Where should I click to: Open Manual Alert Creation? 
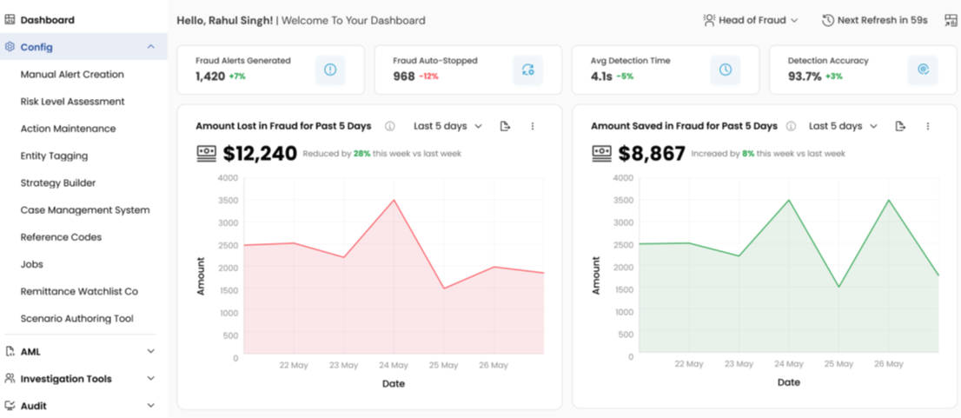pyautogui.click(x=72, y=74)
